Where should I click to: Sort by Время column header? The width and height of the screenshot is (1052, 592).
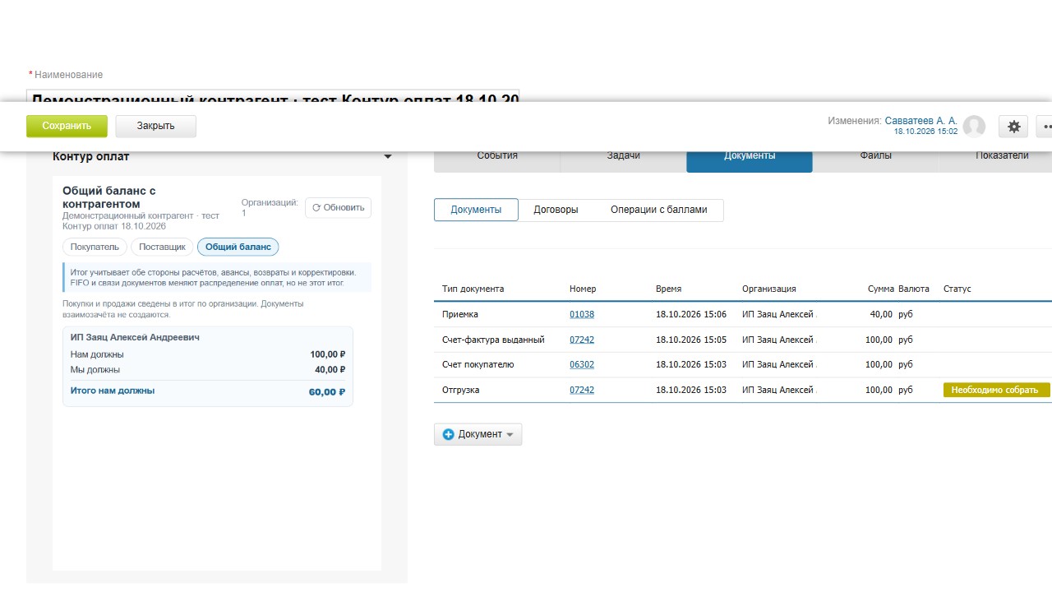click(x=668, y=289)
